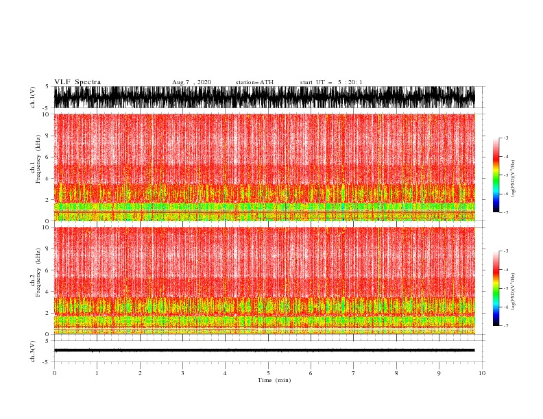Screen dimensions: 543x419
Task: Click the time axis tick label "9"
Action: pos(439,373)
